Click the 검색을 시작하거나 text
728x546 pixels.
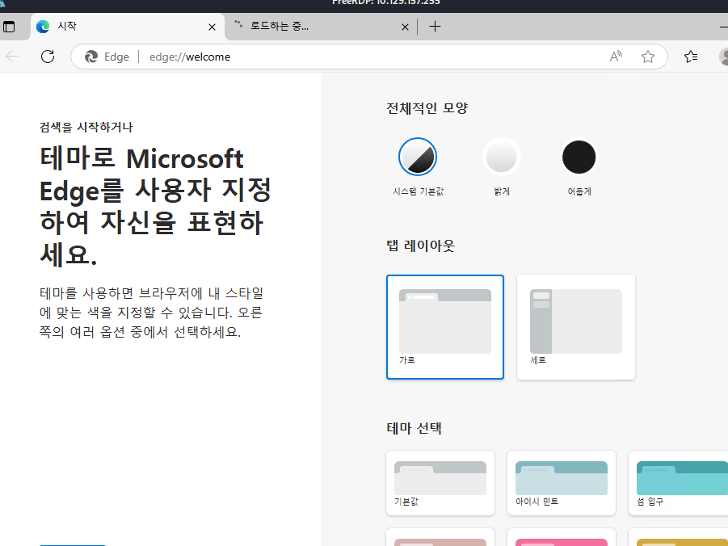pyautogui.click(x=86, y=127)
